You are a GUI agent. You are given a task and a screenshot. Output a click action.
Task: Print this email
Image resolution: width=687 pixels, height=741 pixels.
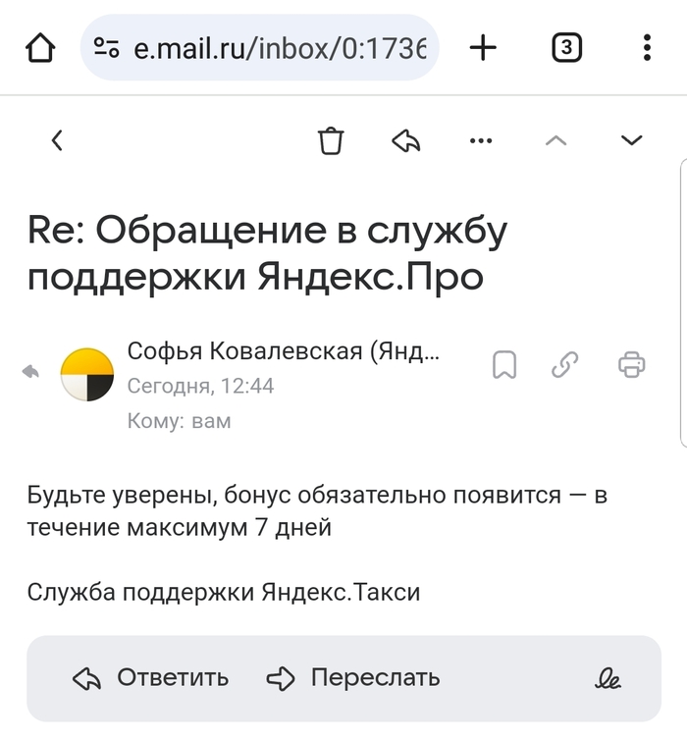[631, 365]
